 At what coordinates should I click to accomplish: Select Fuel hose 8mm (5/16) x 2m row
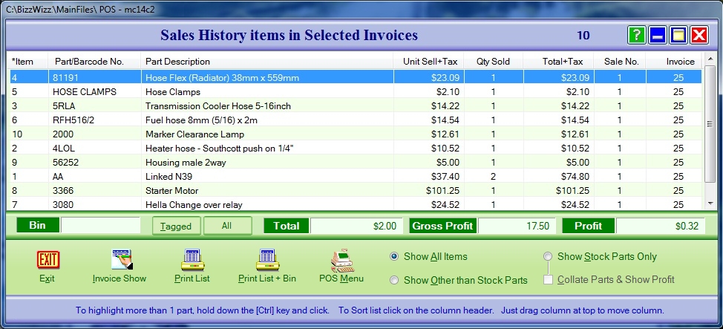(356, 120)
